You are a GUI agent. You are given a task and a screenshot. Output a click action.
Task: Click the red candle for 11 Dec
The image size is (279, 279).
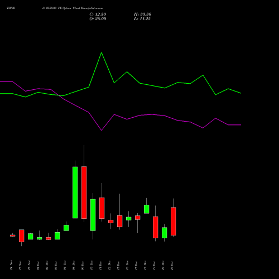[102, 208]
